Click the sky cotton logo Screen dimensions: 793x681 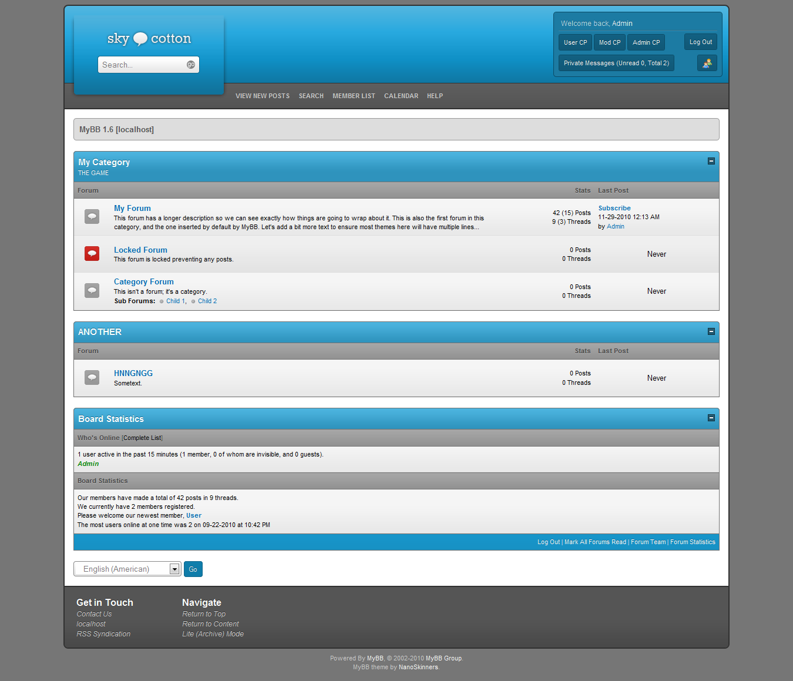coord(149,39)
